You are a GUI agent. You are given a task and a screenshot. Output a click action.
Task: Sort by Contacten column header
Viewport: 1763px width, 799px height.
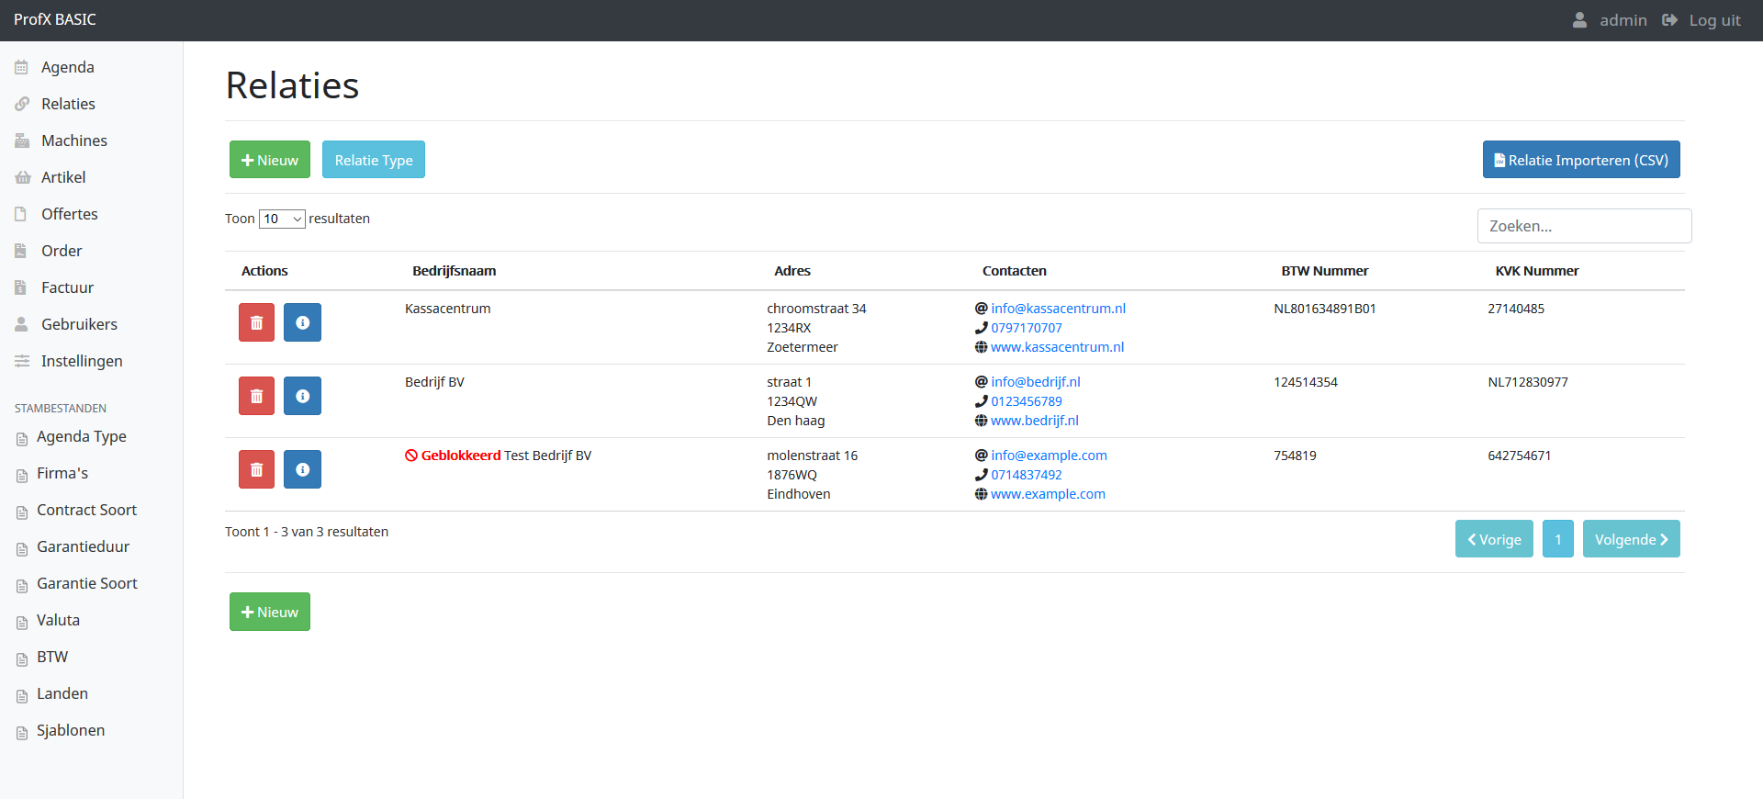(1015, 271)
